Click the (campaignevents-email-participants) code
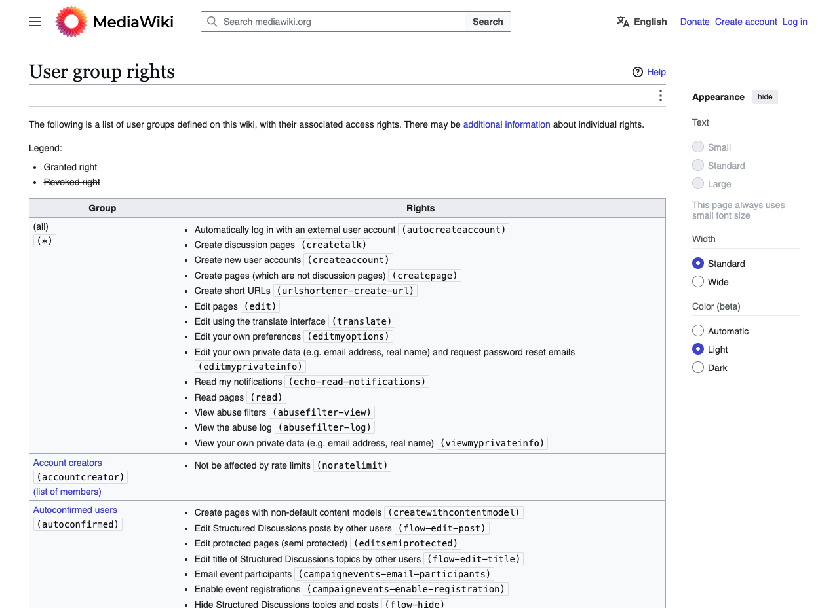839x608 pixels. (x=394, y=574)
